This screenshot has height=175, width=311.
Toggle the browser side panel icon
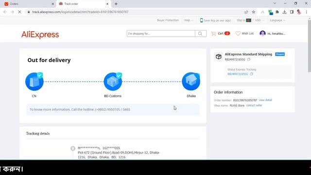click(292, 12)
